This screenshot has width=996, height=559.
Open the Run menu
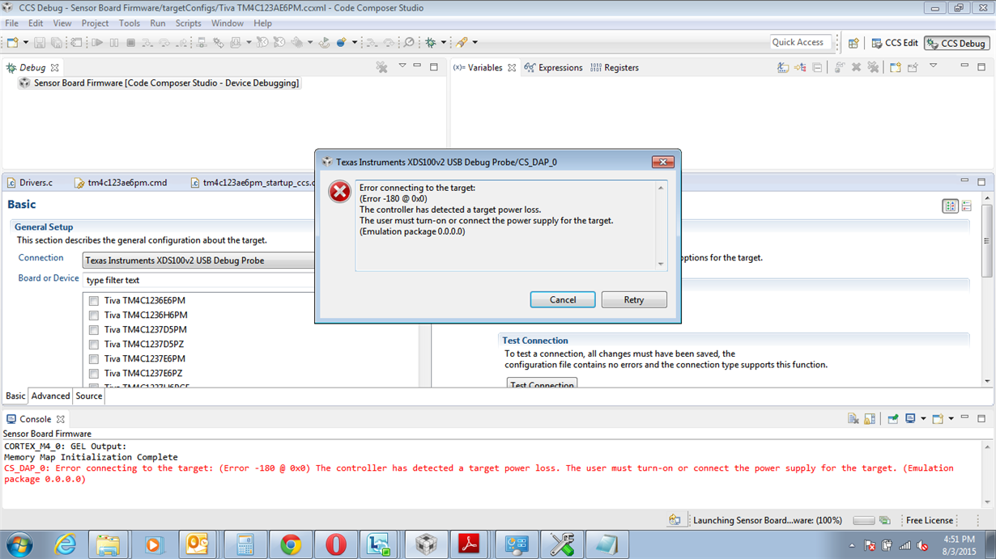click(158, 23)
